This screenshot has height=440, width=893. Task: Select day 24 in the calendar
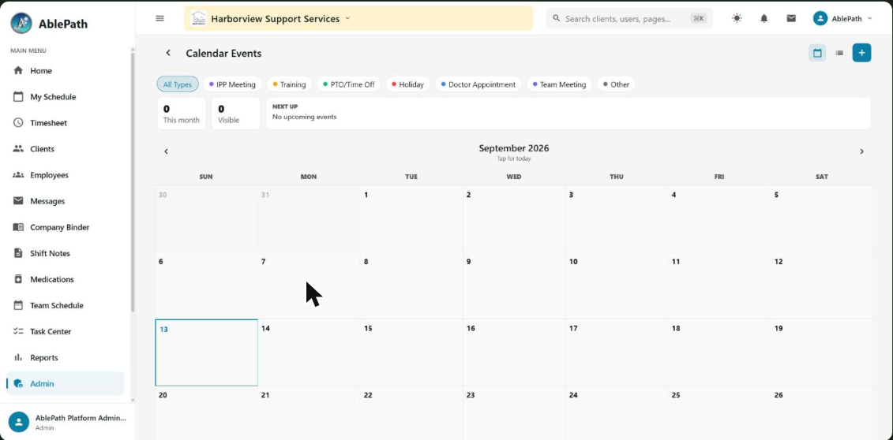pos(616,413)
